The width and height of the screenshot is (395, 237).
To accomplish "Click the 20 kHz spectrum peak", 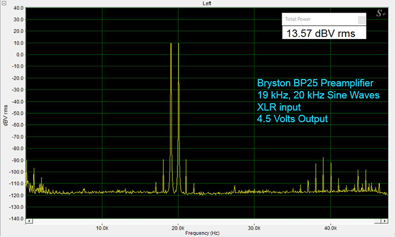I will [x=179, y=44].
